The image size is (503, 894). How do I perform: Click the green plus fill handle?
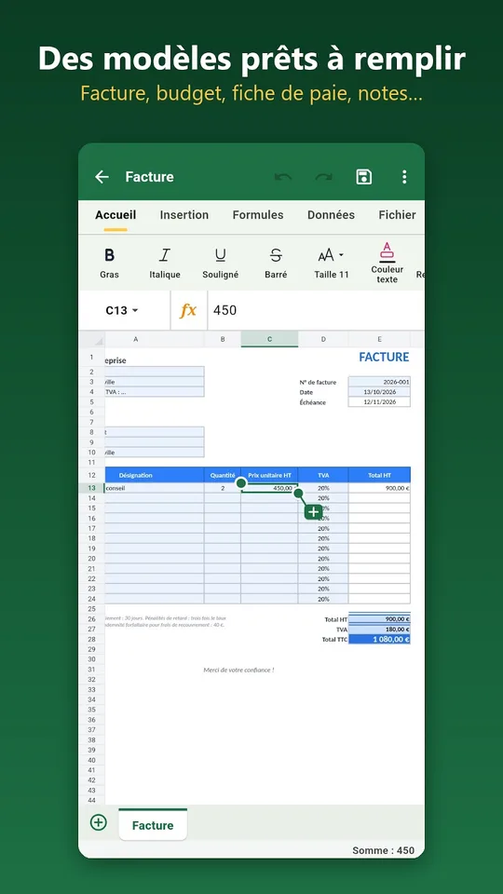point(313,512)
